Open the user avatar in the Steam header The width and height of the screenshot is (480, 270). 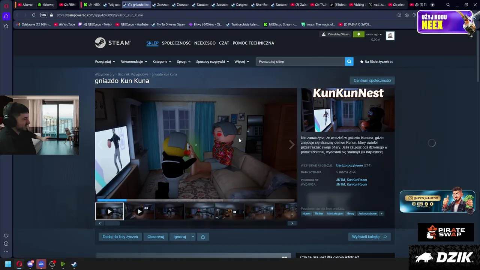390,36
